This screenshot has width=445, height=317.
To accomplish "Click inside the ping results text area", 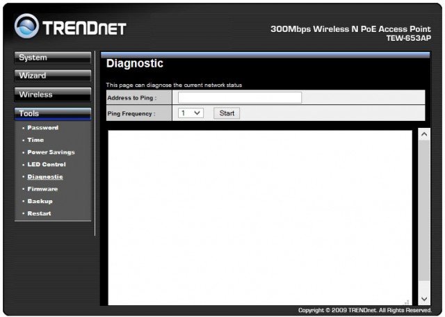I will pyautogui.click(x=260, y=216).
